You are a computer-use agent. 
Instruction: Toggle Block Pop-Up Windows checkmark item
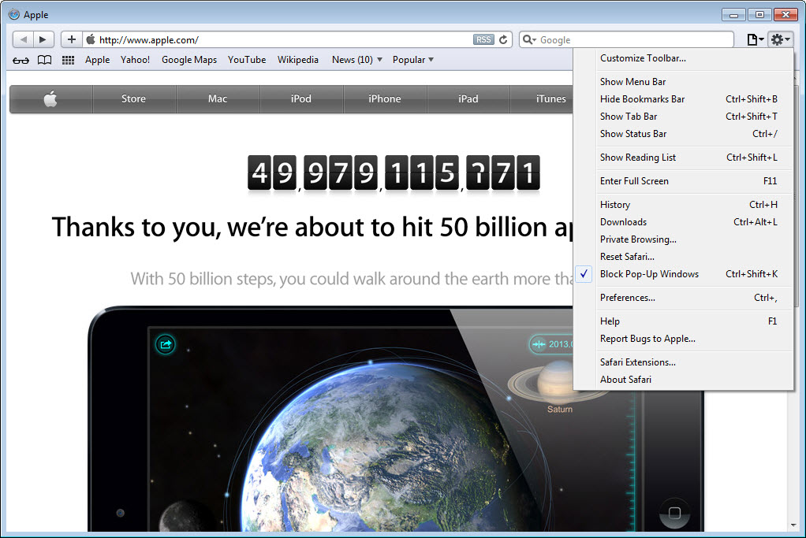pyautogui.click(x=683, y=274)
